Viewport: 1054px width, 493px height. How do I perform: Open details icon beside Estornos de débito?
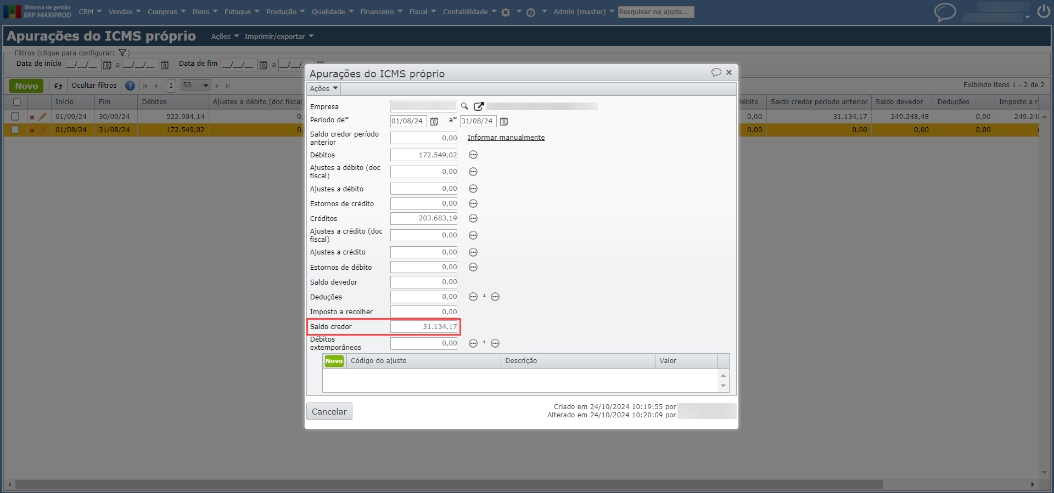pos(473,267)
